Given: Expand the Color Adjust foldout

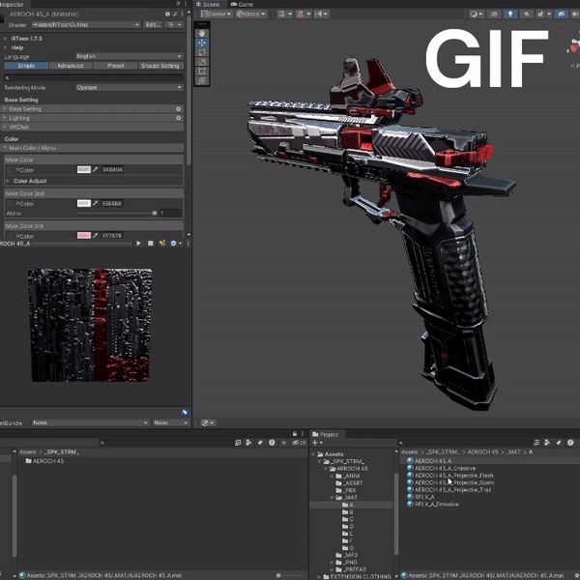Looking at the screenshot, I should click(8, 181).
